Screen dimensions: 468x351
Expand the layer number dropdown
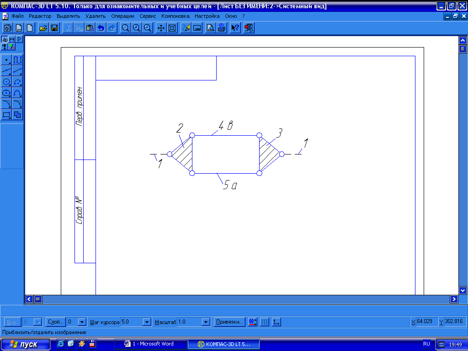pyautogui.click(x=82, y=322)
